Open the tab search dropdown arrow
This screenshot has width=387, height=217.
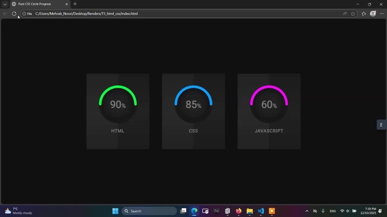[x=5, y=4]
